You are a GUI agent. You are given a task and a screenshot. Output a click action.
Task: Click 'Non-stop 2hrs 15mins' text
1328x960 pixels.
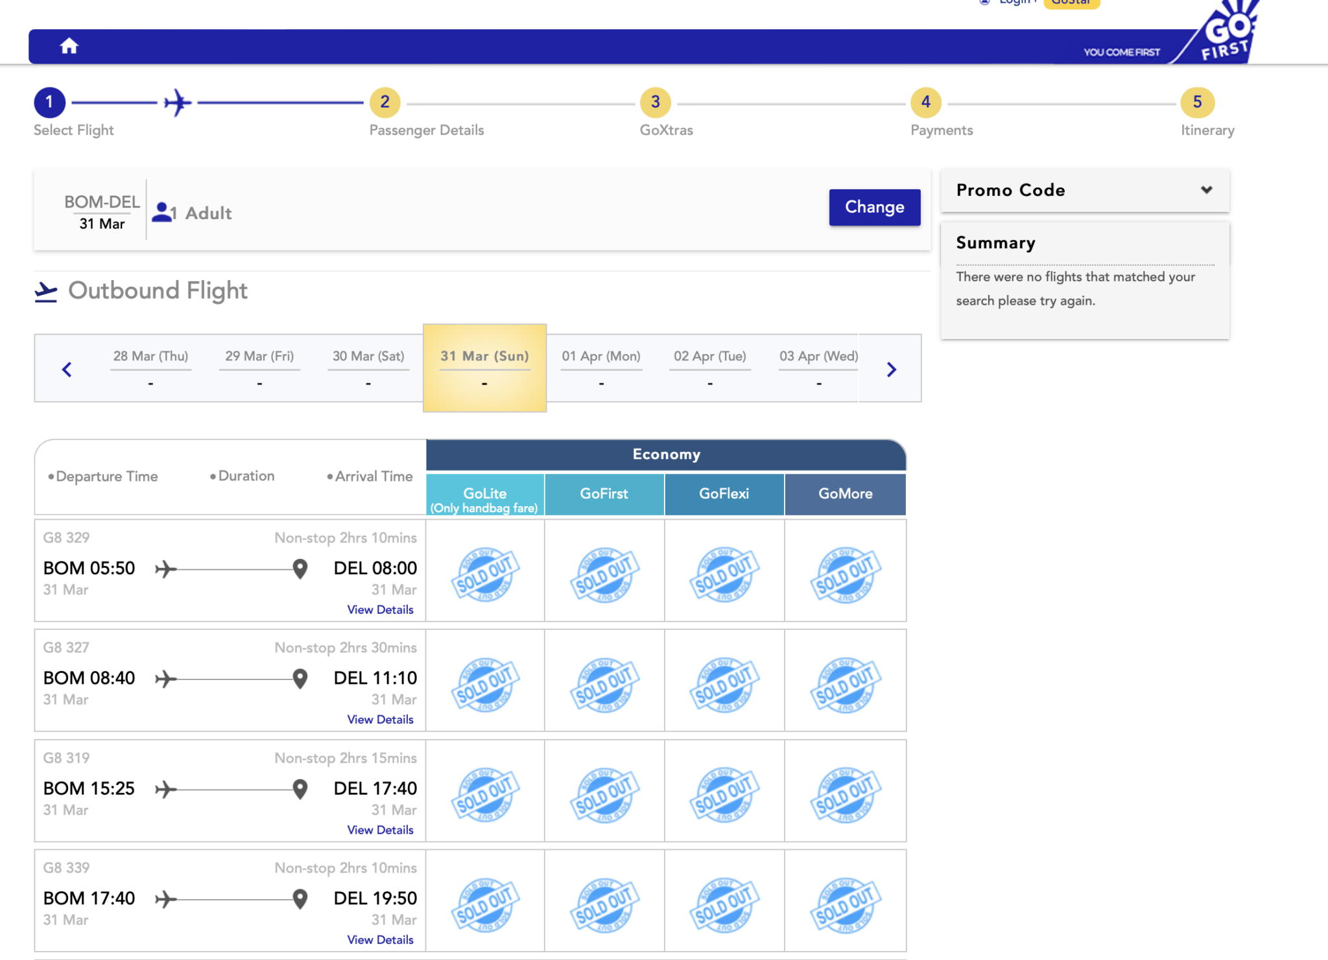pyautogui.click(x=346, y=758)
